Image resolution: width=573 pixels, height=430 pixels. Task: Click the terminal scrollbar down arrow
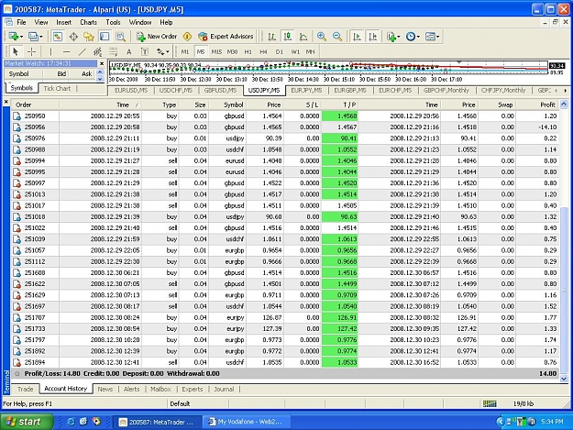click(564, 379)
